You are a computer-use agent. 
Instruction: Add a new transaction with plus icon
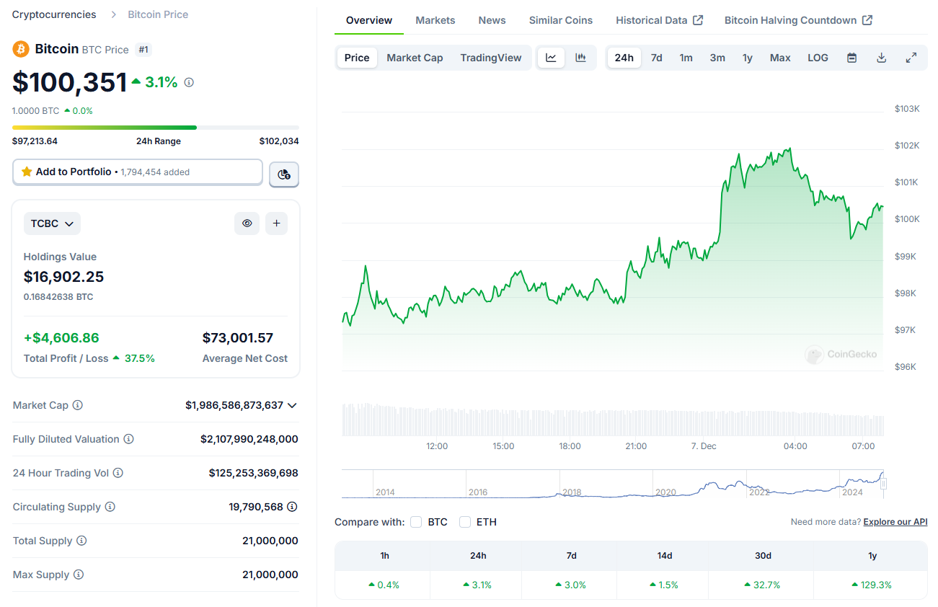[x=276, y=223]
